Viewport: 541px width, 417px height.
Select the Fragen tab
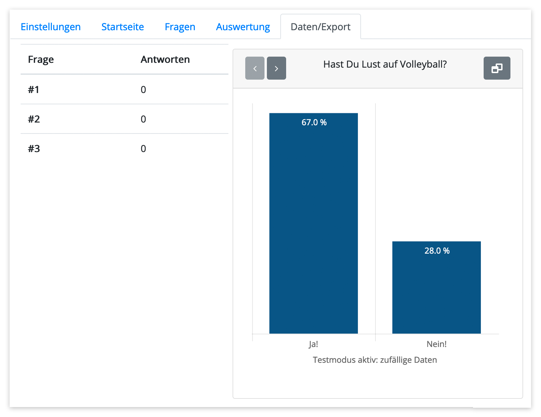coord(180,27)
